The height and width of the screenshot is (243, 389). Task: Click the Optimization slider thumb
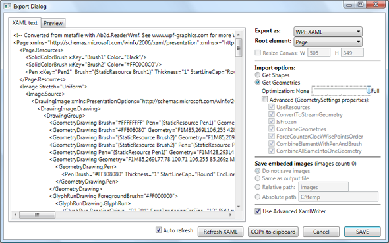[x=369, y=90]
